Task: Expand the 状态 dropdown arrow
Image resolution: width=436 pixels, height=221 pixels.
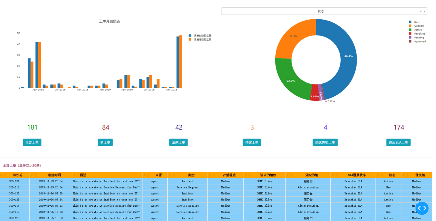Action: pos(424,11)
